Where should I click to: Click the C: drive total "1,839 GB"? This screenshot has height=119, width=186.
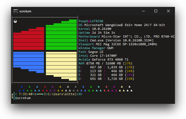click(x=115, y=67)
